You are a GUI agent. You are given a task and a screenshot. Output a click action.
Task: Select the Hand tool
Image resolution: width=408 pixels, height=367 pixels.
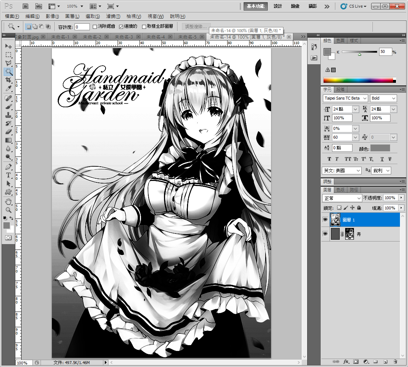point(8,201)
